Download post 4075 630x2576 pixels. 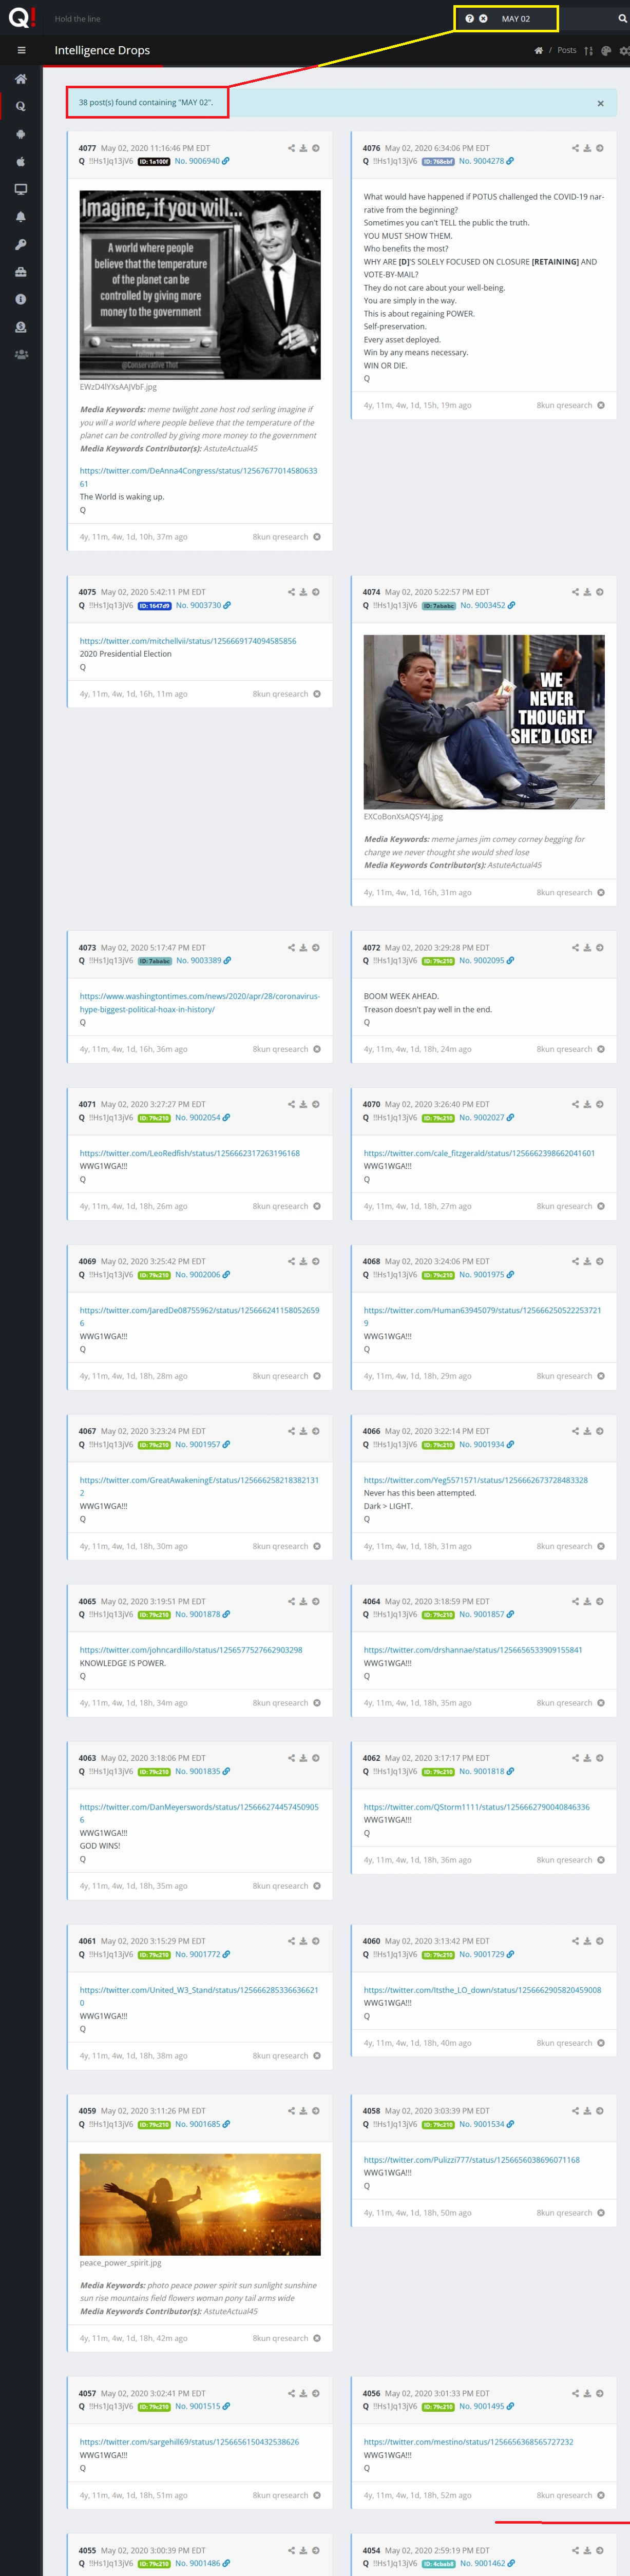pos(303,592)
